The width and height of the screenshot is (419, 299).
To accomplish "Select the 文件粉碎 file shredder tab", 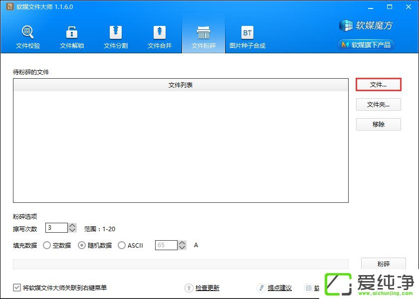I will (204, 37).
